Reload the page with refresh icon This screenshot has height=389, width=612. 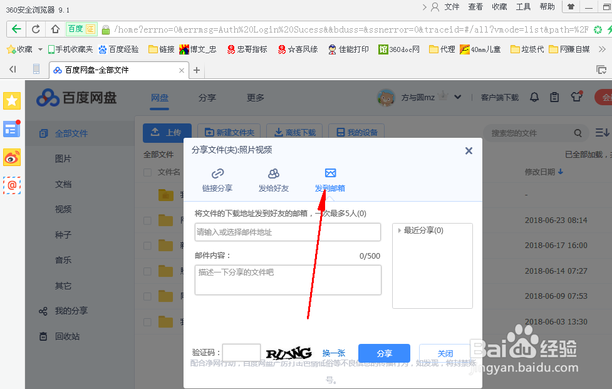coord(36,29)
